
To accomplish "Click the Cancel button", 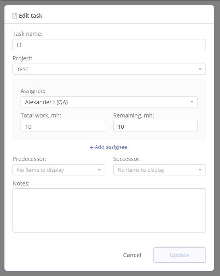I will pyautogui.click(x=132, y=255).
